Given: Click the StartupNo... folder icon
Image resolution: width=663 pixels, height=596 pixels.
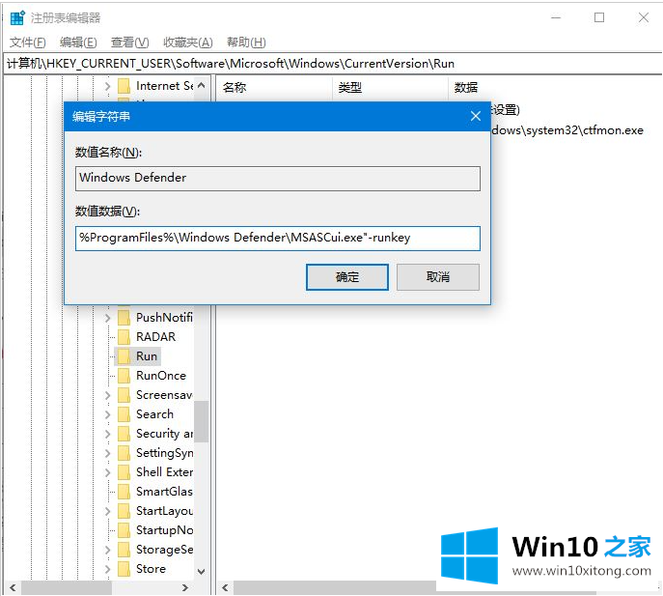Looking at the screenshot, I should tap(124, 530).
